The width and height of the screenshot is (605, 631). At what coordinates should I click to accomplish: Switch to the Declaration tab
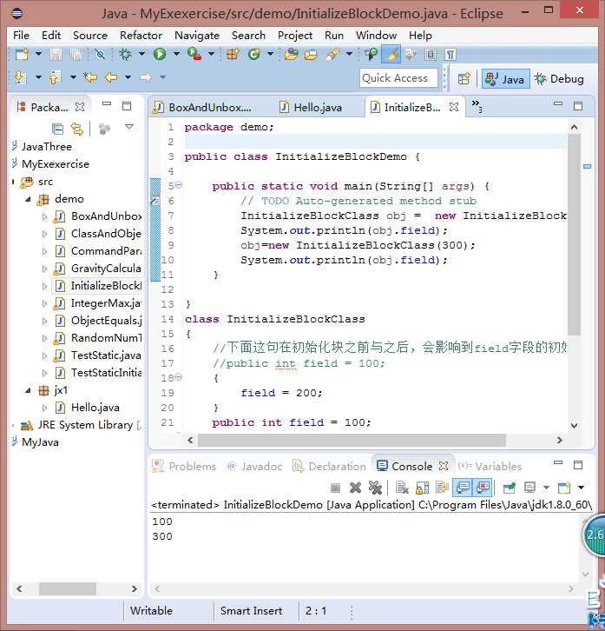coord(330,467)
